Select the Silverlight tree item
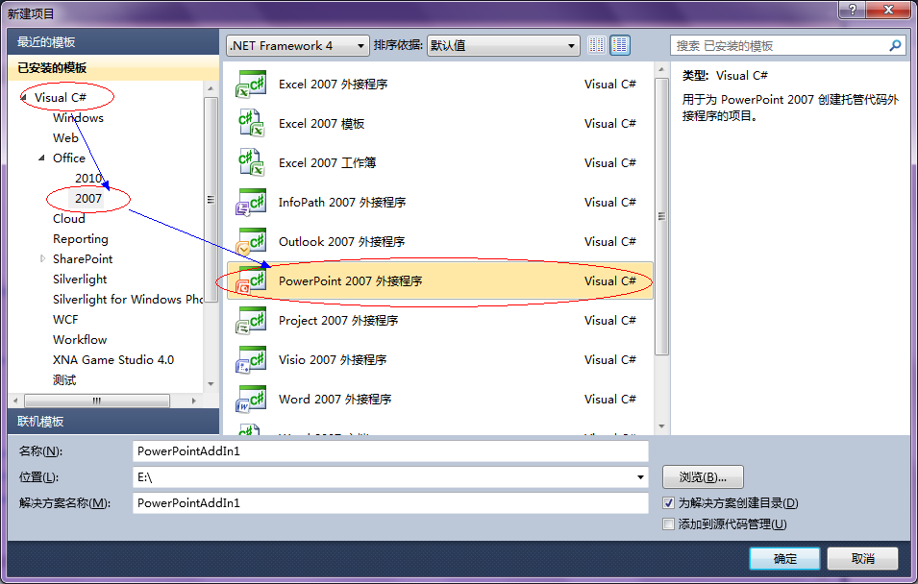 [80, 280]
